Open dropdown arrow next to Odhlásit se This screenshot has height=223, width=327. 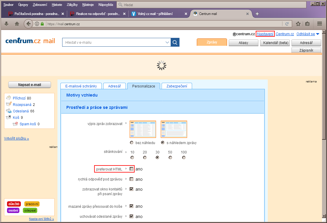pos(318,34)
